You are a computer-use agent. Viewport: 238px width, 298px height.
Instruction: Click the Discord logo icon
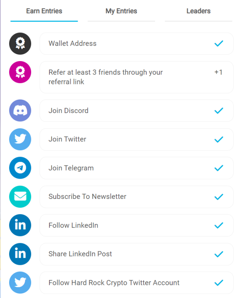pyautogui.click(x=20, y=110)
